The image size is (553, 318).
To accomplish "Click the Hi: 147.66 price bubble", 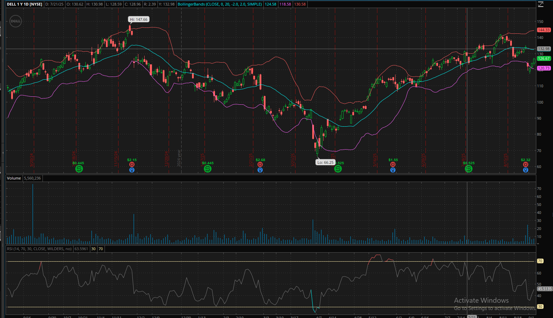I will point(139,19).
